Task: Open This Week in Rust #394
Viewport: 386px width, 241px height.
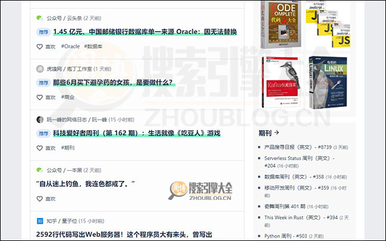Action: click(301, 217)
